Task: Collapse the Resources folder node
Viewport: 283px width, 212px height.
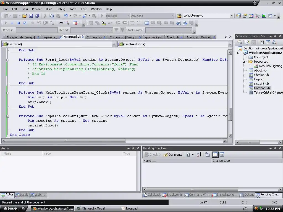Action: [243, 62]
